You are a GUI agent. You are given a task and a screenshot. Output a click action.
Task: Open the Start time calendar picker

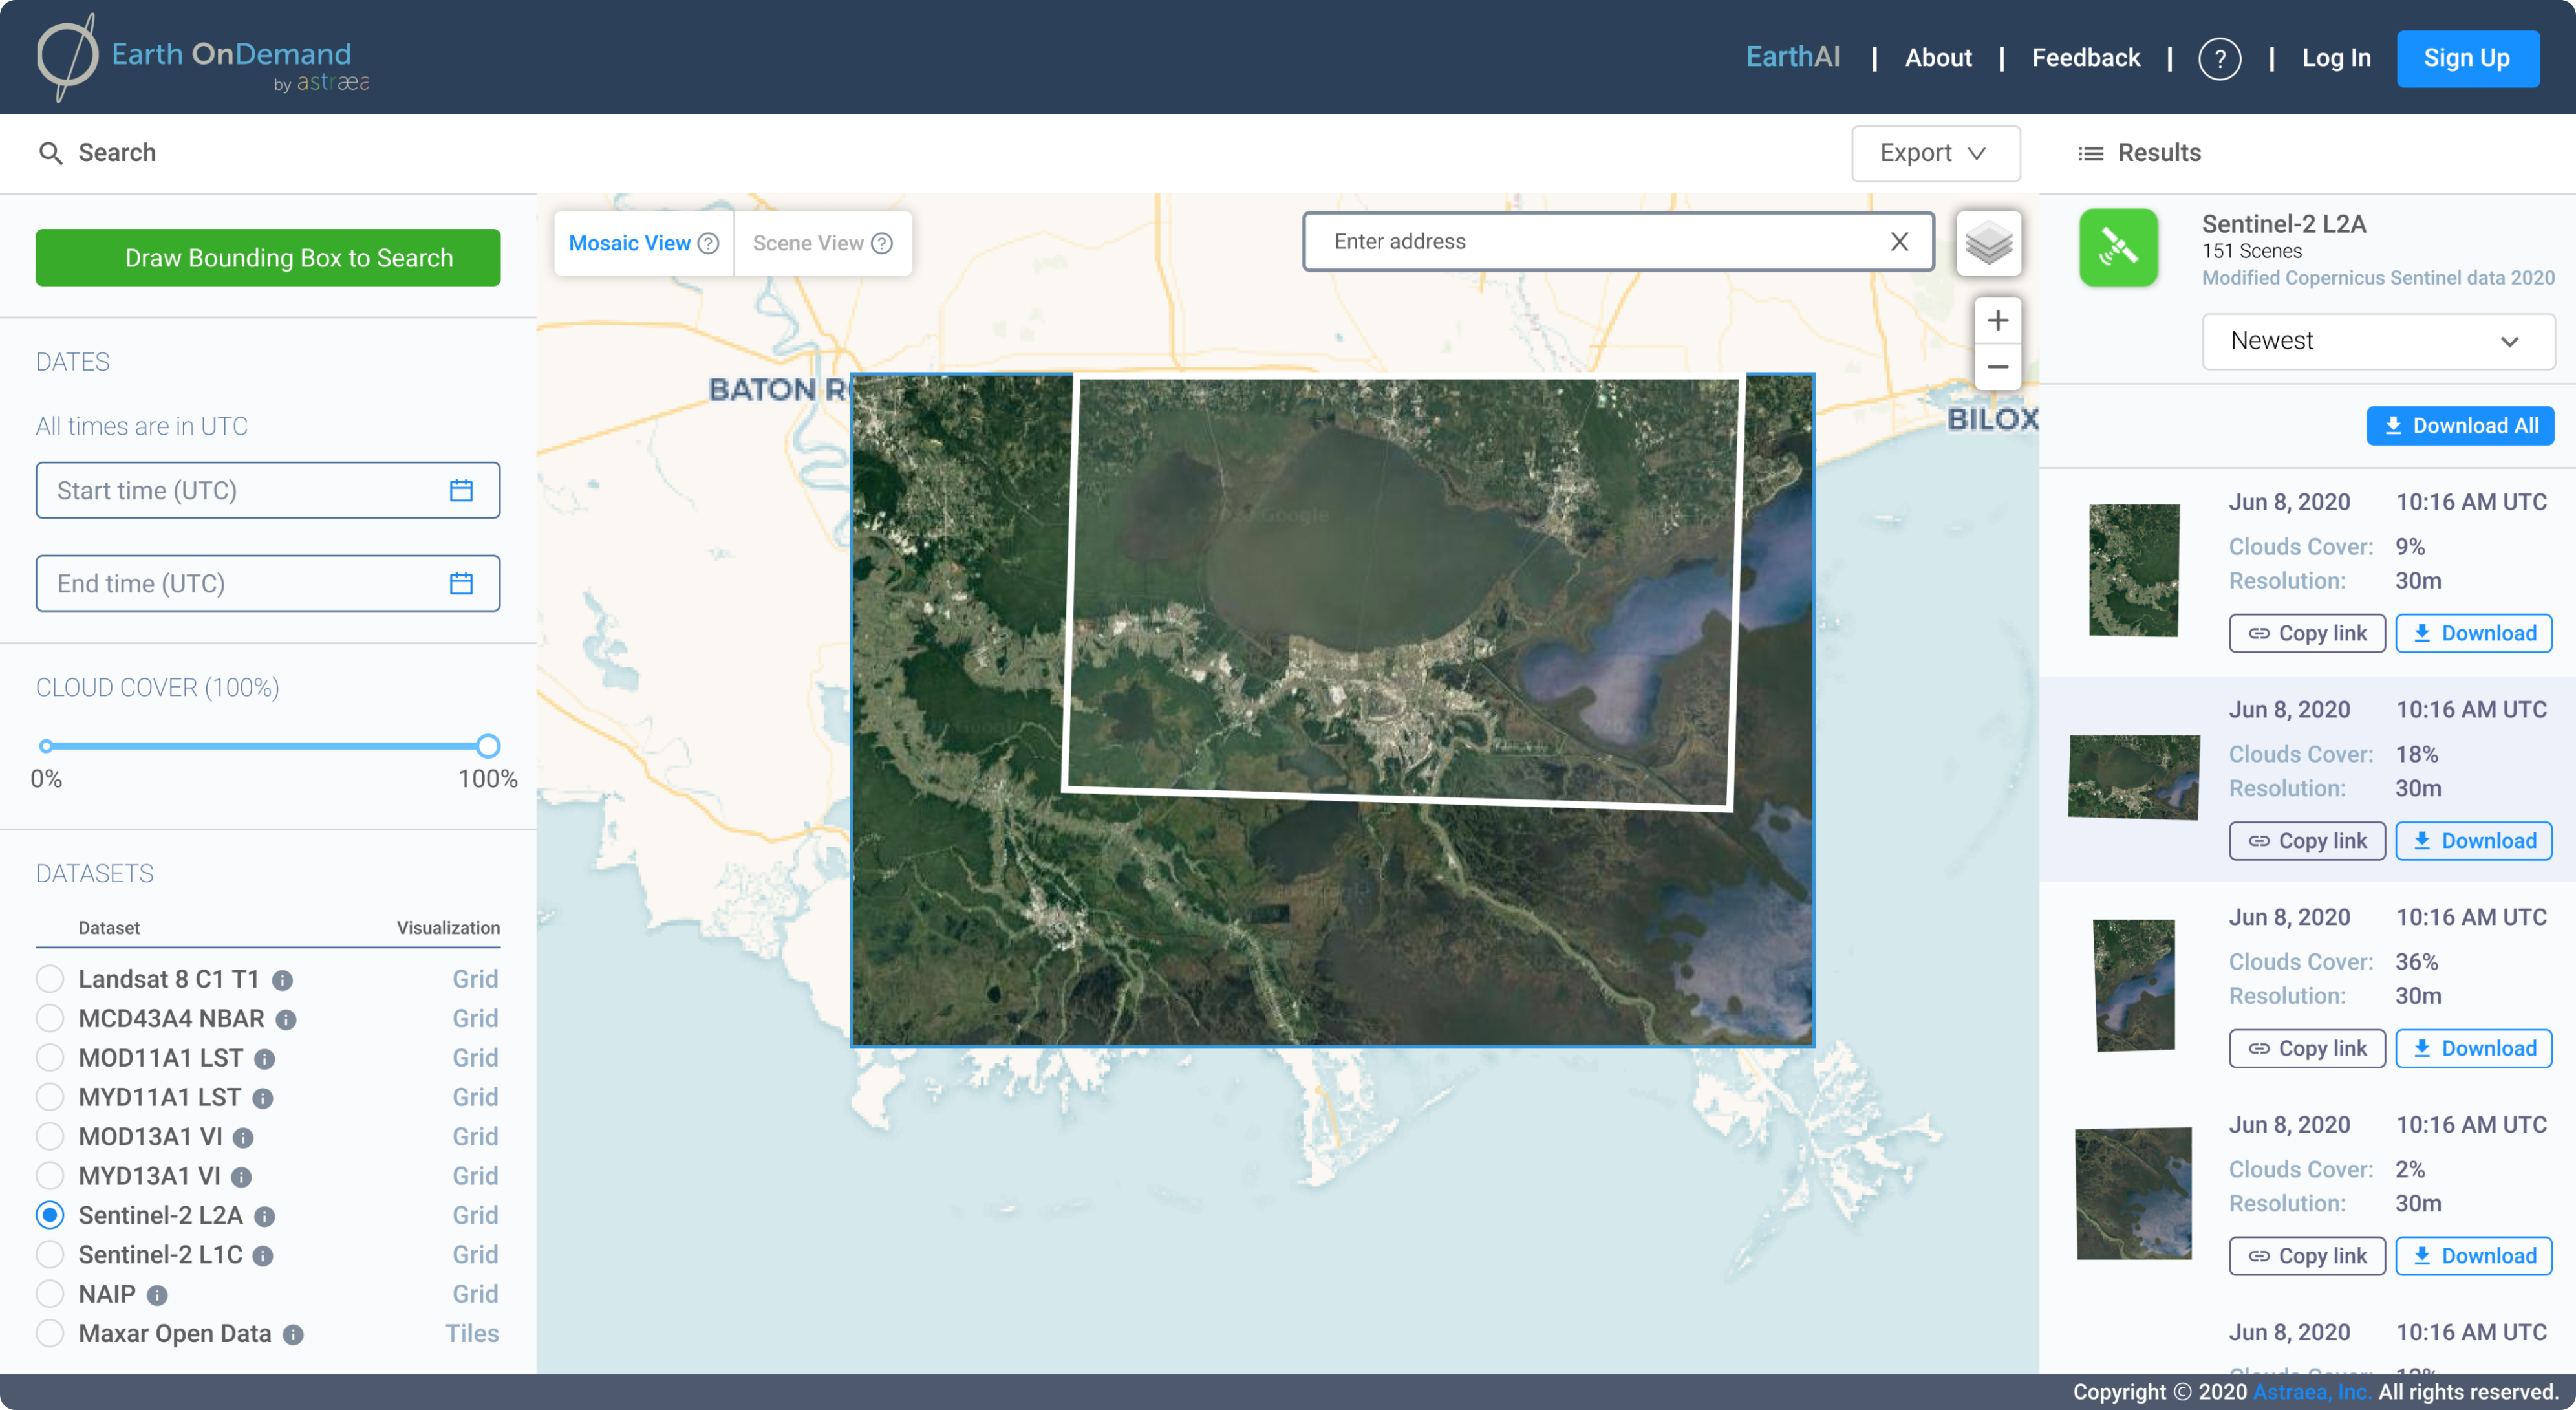point(461,490)
